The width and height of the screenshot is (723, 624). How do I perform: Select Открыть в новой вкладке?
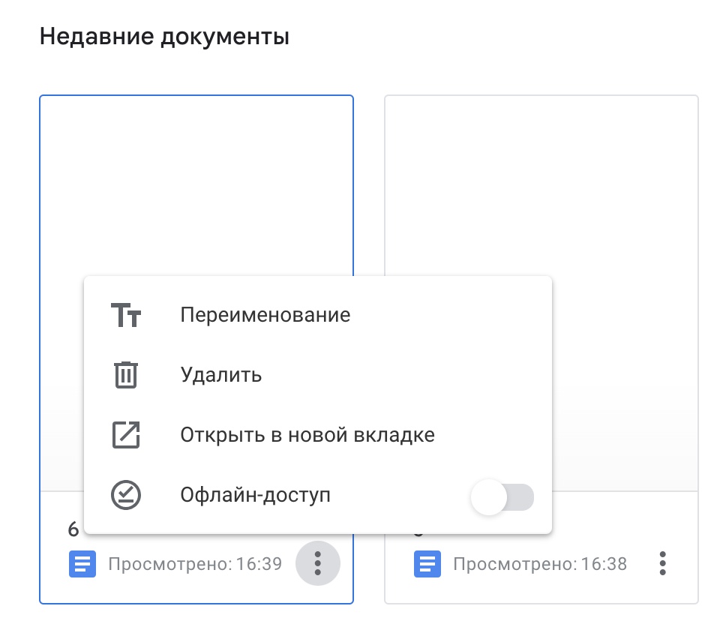307,435
